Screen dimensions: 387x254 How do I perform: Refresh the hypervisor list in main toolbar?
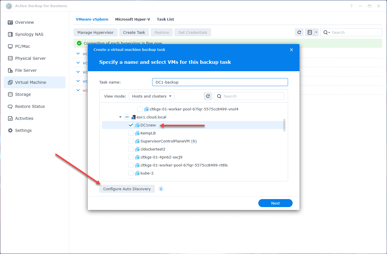(x=299, y=32)
